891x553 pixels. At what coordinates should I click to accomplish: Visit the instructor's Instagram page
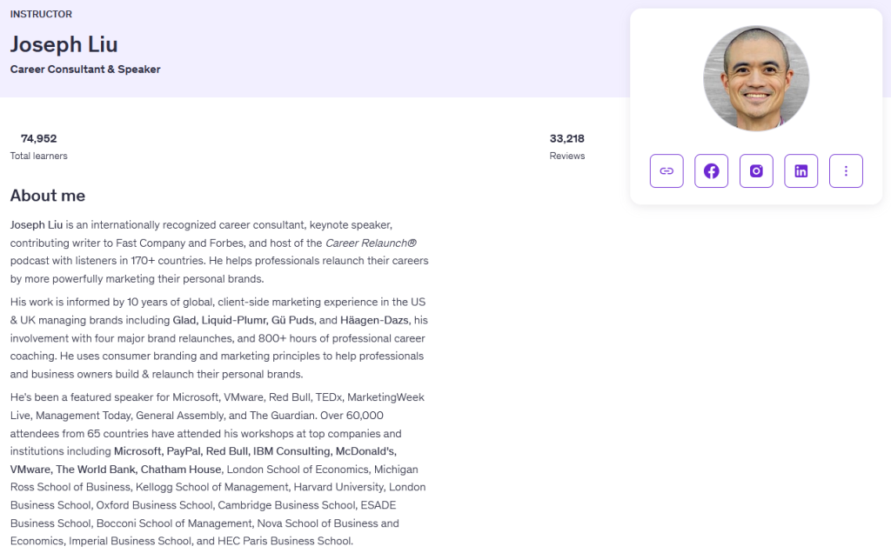click(756, 171)
